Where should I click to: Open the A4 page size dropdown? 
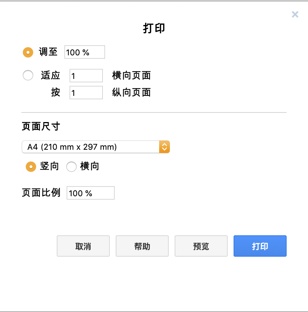tap(96, 147)
